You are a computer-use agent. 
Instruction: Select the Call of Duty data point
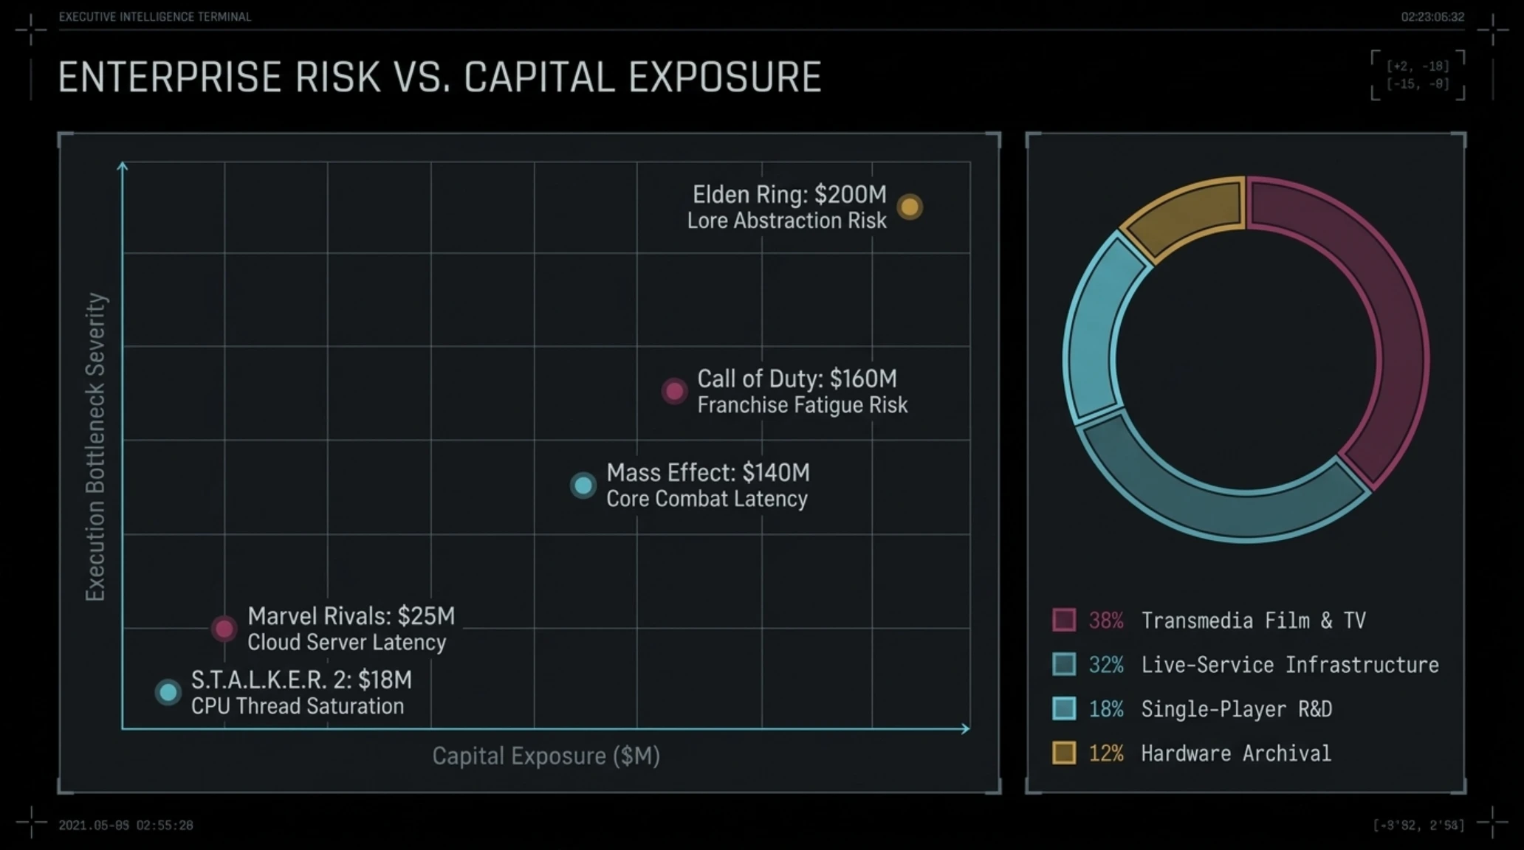tap(674, 391)
